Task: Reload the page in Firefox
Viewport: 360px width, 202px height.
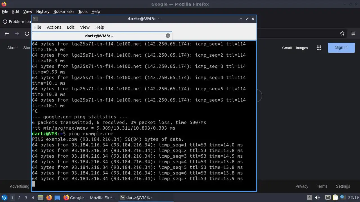Action: [x=27, y=34]
